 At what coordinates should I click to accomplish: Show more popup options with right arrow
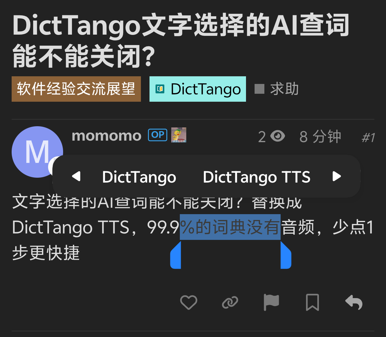click(x=337, y=176)
